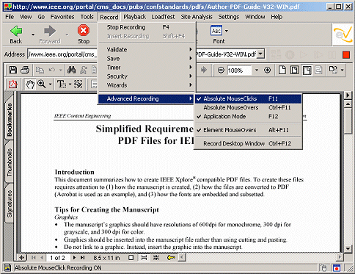The image size is (355, 274).
Task: Click the '8.5 x 11 in' page size
Action: tap(106, 258)
